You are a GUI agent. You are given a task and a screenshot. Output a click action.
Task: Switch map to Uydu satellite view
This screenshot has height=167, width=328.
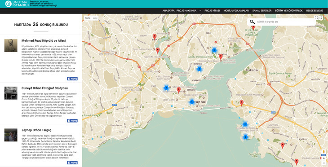pos(95,18)
